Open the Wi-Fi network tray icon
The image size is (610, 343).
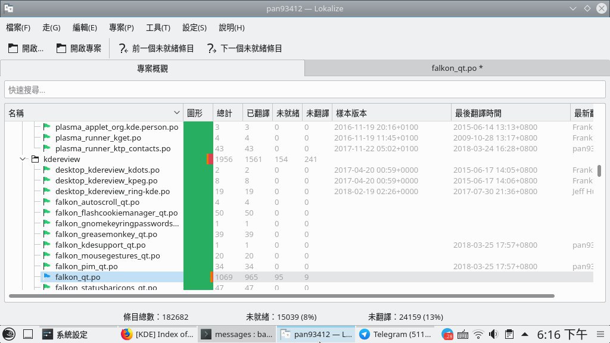[478, 335]
